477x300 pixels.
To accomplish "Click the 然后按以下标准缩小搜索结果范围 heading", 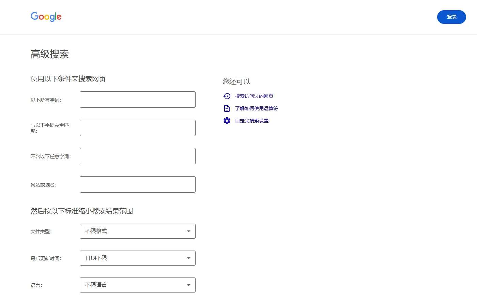I will [x=82, y=211].
